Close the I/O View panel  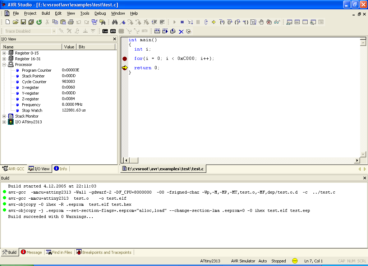pyautogui.click(x=115, y=39)
